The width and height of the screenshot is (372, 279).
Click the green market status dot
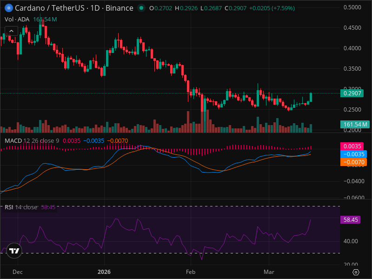tap(141, 8)
